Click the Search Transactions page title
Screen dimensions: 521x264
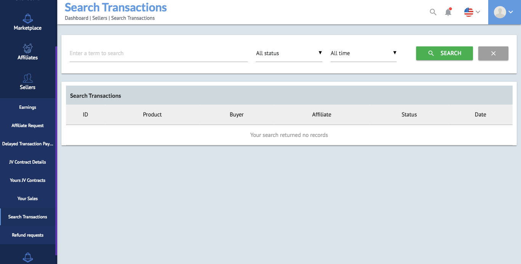pyautogui.click(x=116, y=7)
